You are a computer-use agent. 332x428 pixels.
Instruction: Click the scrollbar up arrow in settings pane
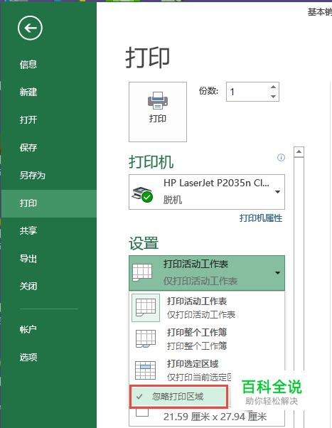[299, 151]
